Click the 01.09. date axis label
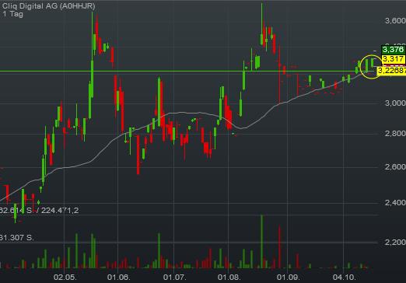 click(288, 278)
